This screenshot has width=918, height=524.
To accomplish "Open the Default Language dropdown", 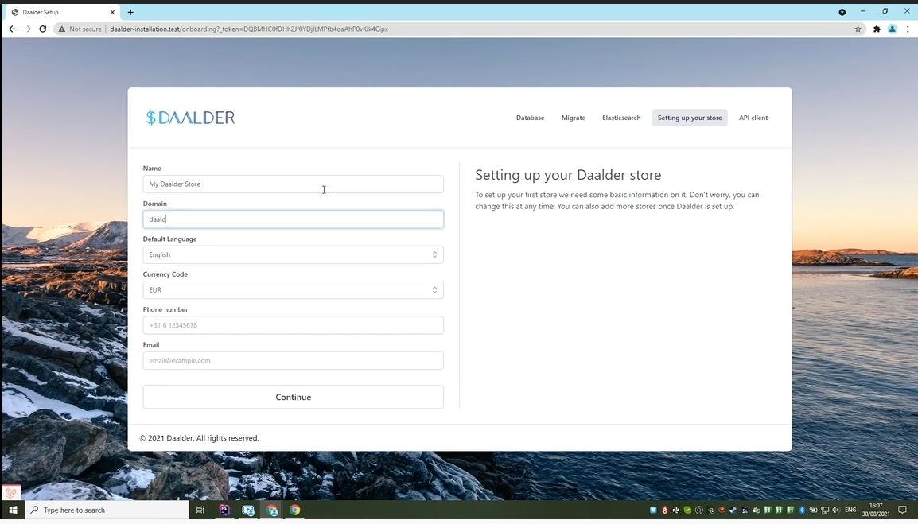I will 293,254.
